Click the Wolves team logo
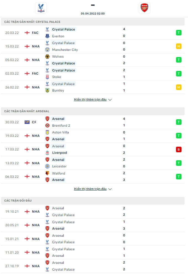Screen dimensions: 188x274 [x=47, y=57]
